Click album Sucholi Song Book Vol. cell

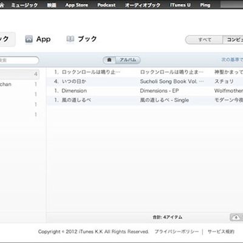(172, 81)
